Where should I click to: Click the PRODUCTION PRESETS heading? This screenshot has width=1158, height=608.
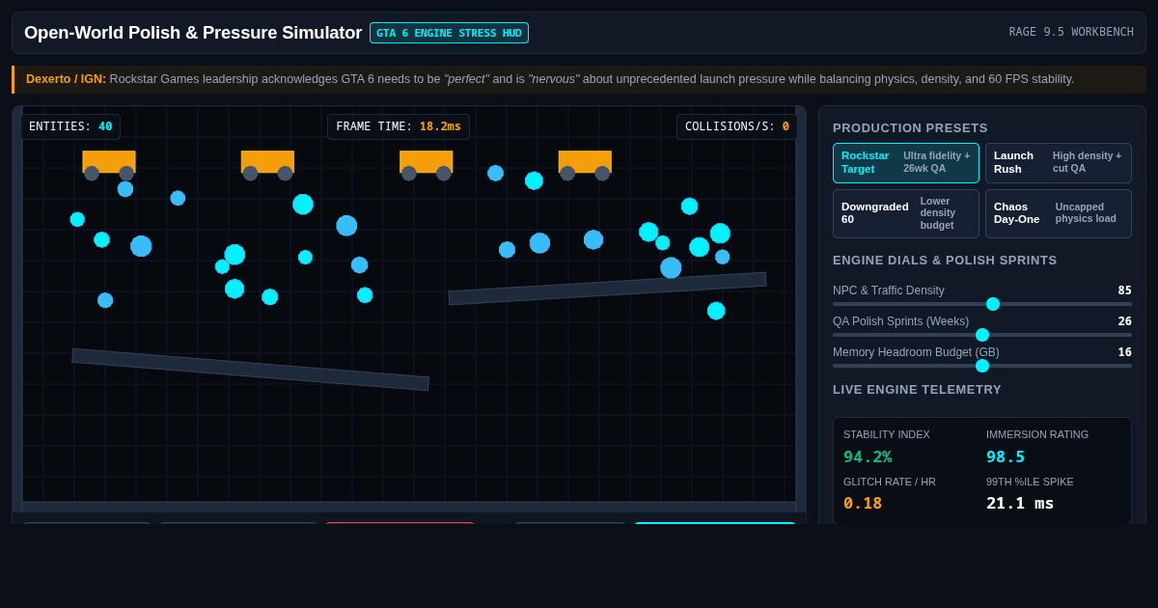(910, 128)
